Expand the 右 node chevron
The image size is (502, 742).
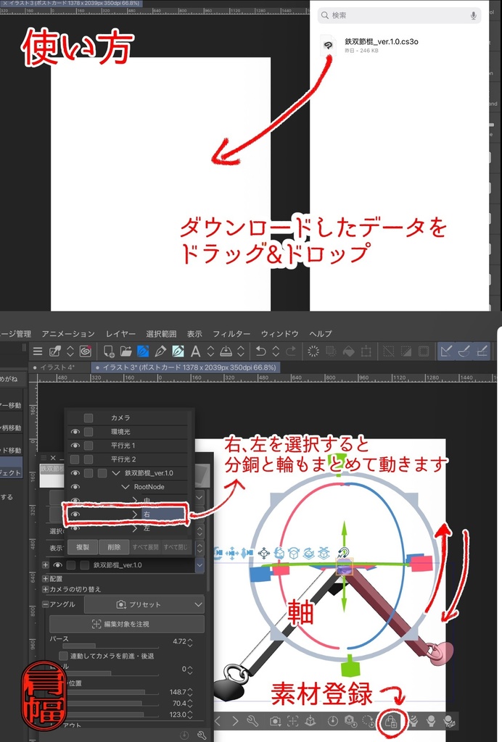(x=135, y=514)
